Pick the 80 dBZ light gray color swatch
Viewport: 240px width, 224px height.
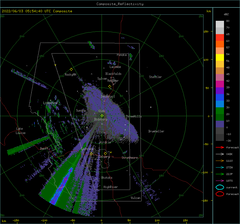220,24
